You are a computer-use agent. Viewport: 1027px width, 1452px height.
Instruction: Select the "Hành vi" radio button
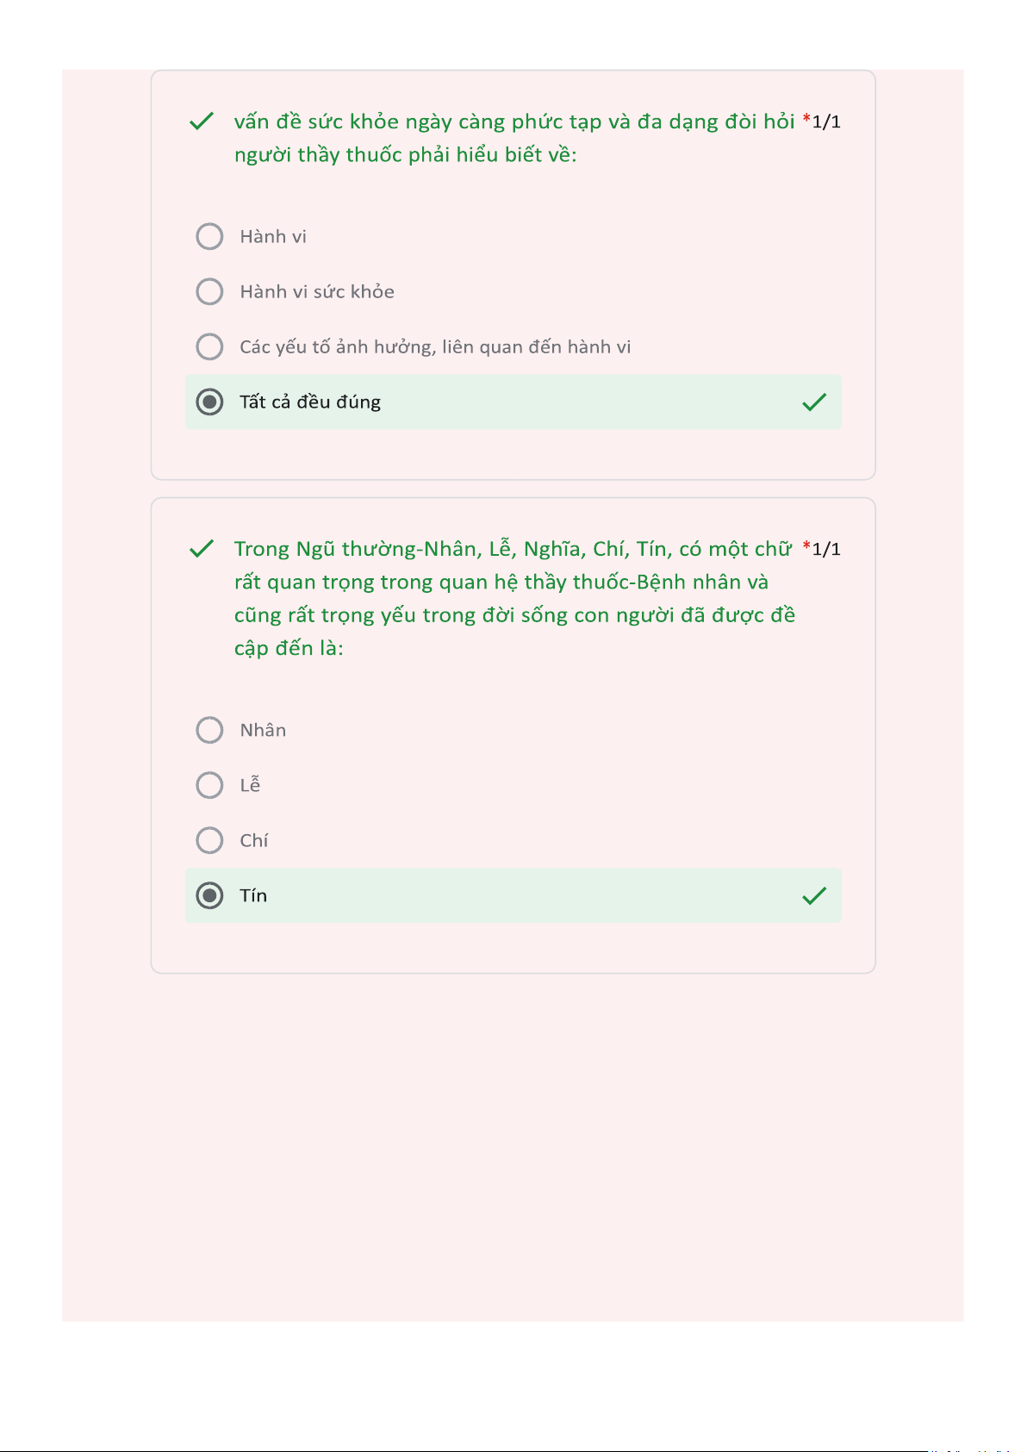click(209, 237)
